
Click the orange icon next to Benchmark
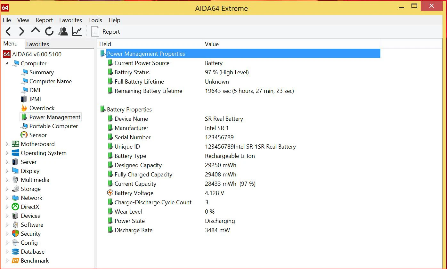(15, 261)
